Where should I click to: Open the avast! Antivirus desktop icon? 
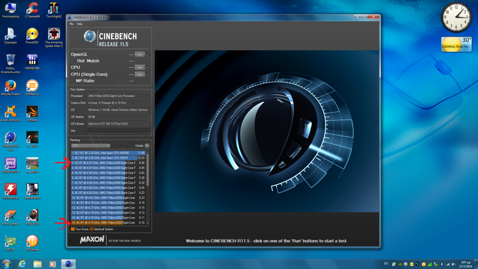[11, 114]
